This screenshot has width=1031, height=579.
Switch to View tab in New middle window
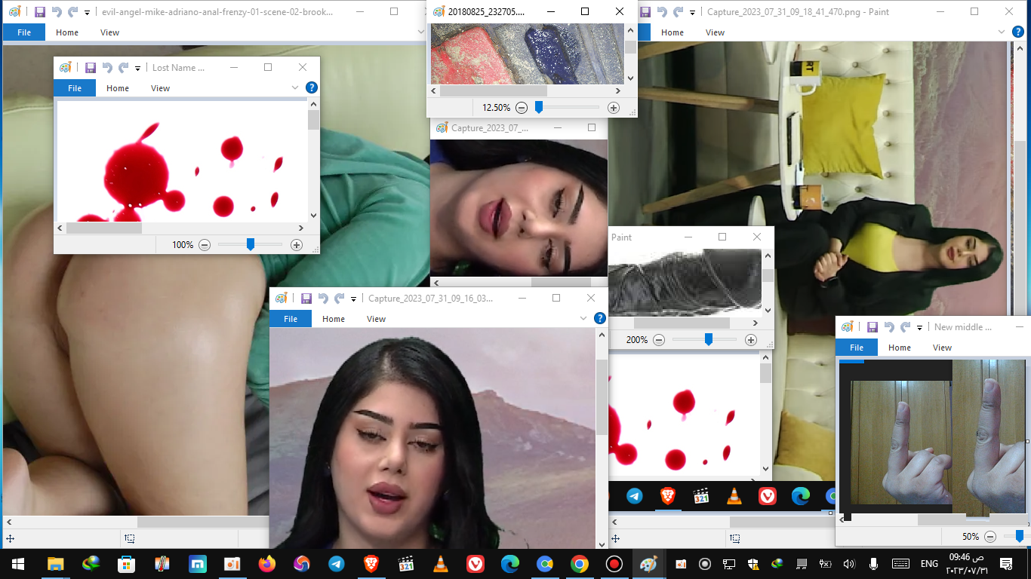[x=942, y=348]
